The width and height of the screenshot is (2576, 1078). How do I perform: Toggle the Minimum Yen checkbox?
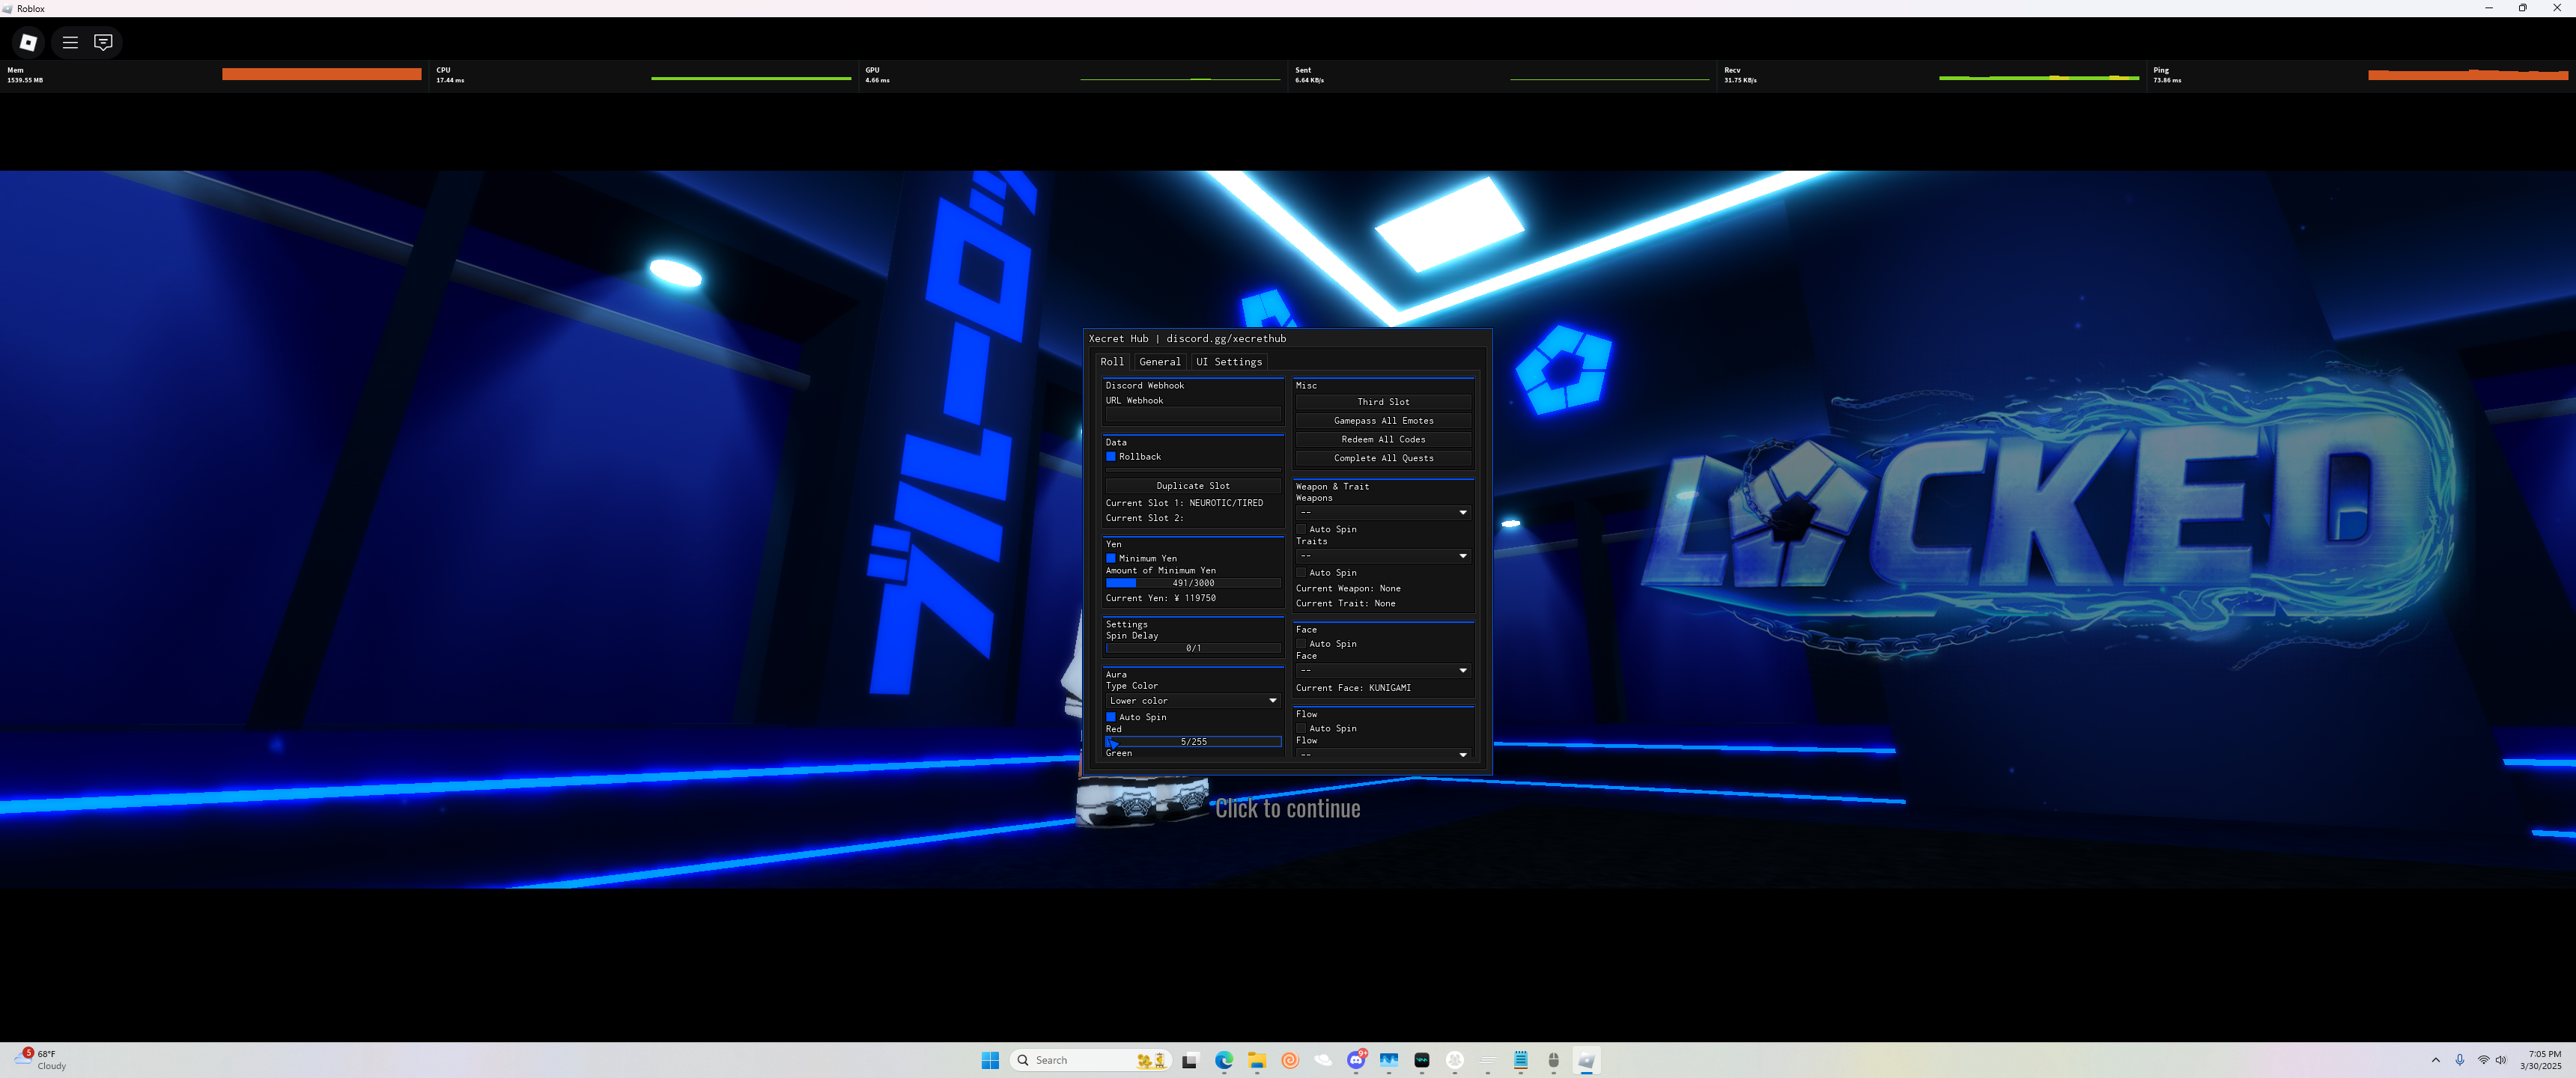tap(1110, 558)
